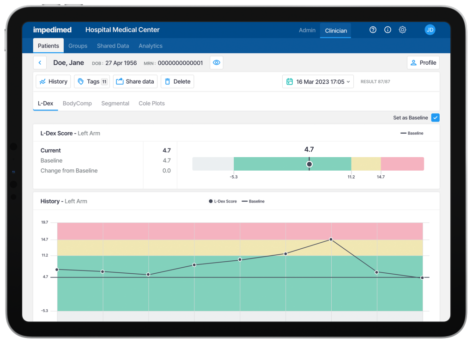Toggle L-Dex Score series in history legend
Screen dimensions: 473x344
[x=223, y=202]
